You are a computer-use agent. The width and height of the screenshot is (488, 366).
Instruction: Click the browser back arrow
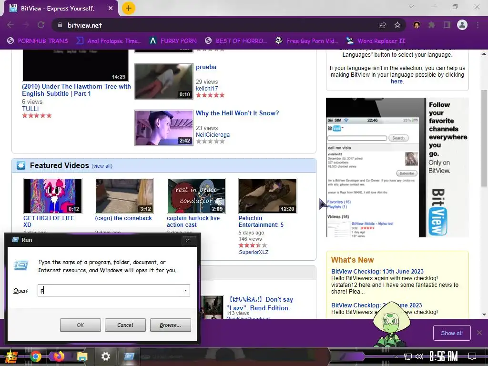[x=10, y=25]
